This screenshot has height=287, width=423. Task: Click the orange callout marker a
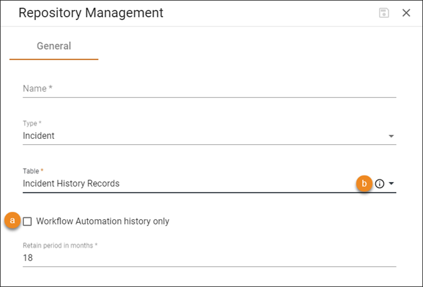click(x=13, y=221)
